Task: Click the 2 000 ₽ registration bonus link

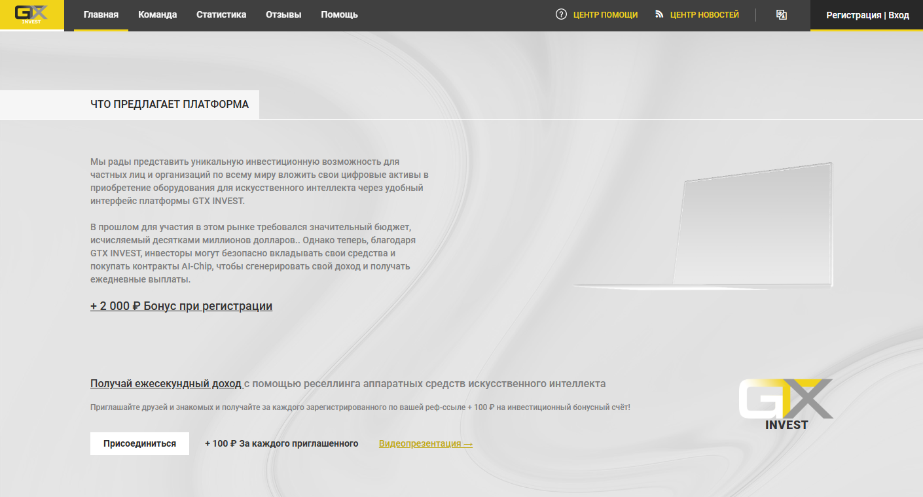Action: click(181, 306)
